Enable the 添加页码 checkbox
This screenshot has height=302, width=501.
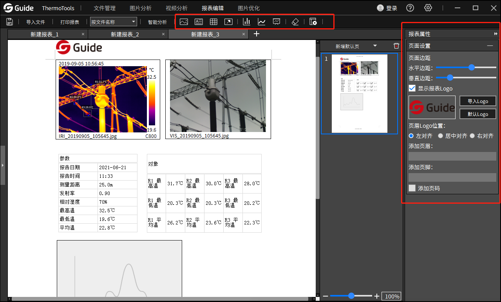[412, 188]
